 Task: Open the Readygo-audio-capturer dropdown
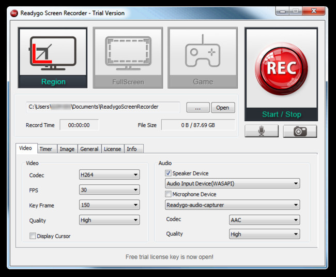[233, 205]
